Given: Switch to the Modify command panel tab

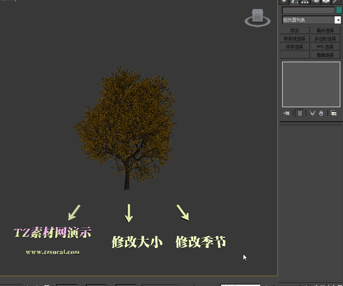Looking at the screenshot, I should [294, 2].
